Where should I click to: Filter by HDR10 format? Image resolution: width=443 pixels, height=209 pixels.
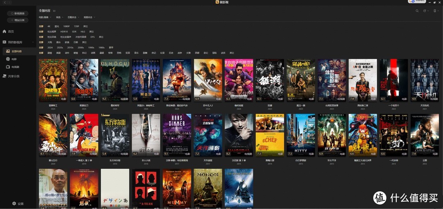64,32
